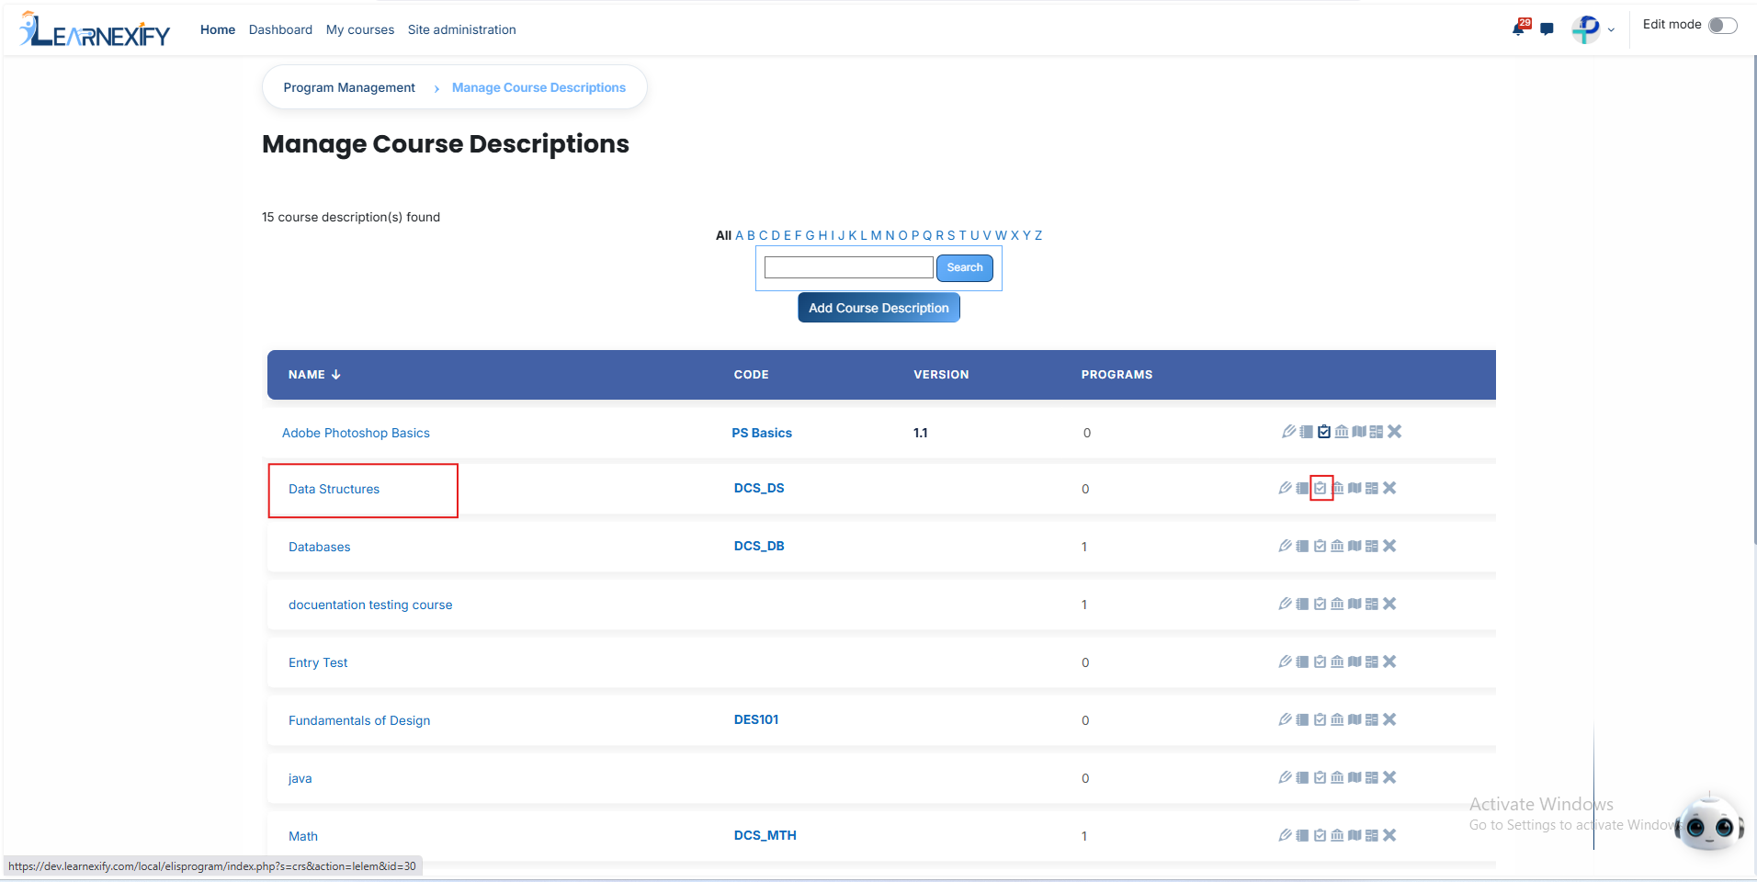Open the messages chat bubble icon
This screenshot has width=1757, height=882.
click(x=1547, y=29)
